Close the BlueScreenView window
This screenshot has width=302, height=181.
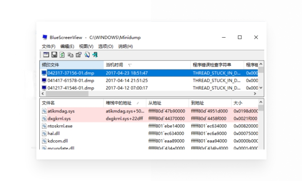click(256, 37)
